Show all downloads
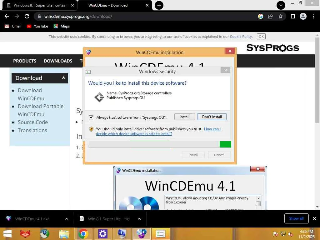 pos(296,218)
